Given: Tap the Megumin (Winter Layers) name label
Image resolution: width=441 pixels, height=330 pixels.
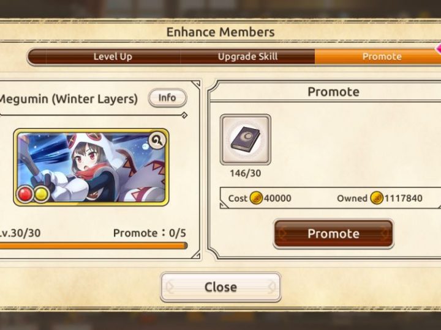Looking at the screenshot, I should click(69, 99).
